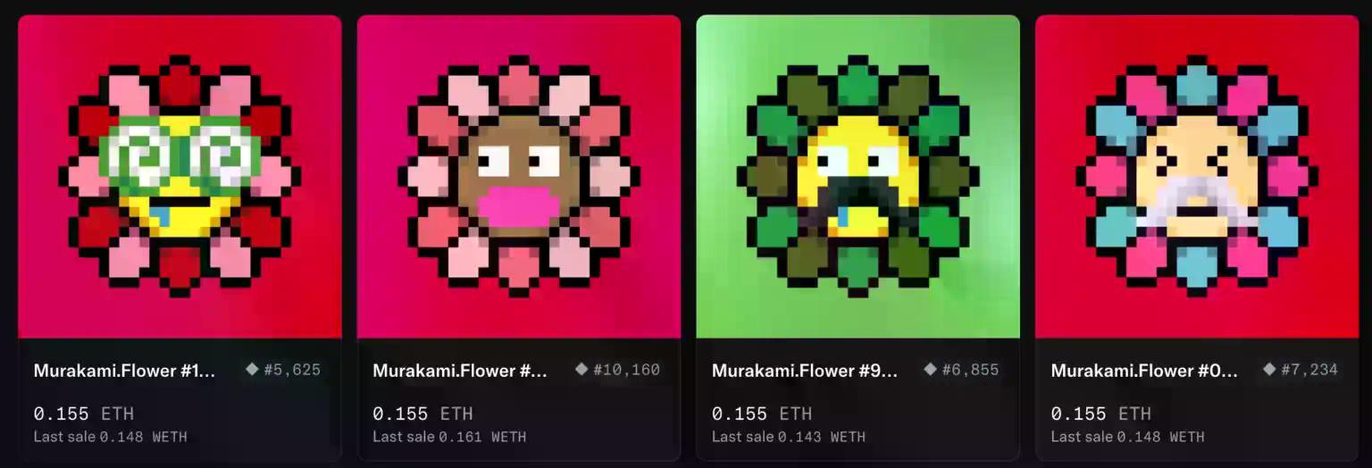Open the Murakami.Flower #9... title link
The width and height of the screenshot is (1372, 468).
[805, 371]
